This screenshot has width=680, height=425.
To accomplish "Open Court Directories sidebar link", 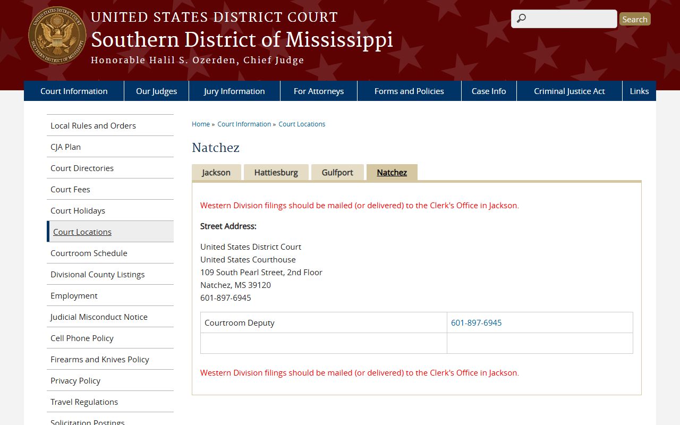I will tap(110, 168).
